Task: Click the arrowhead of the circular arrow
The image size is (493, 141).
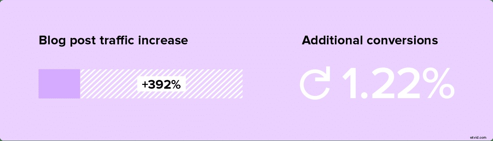Action: pos(323,75)
